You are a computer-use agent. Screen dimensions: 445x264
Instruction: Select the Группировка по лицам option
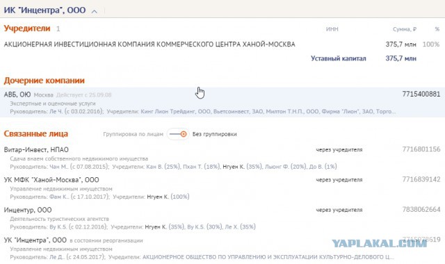(133, 134)
